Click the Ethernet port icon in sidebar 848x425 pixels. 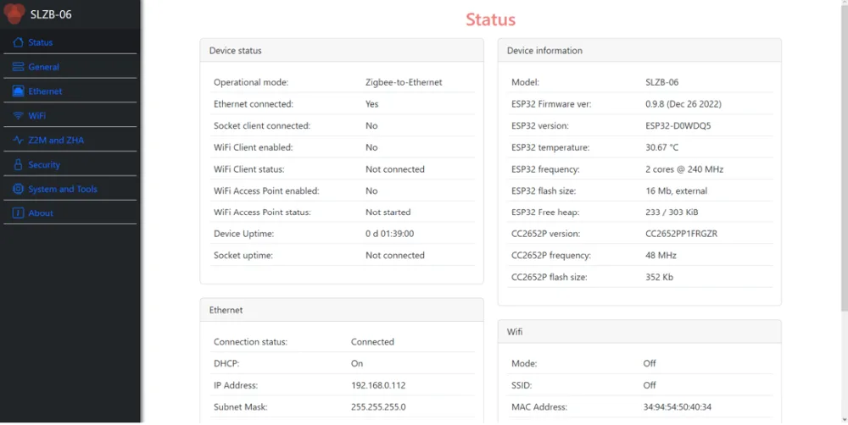click(x=19, y=91)
